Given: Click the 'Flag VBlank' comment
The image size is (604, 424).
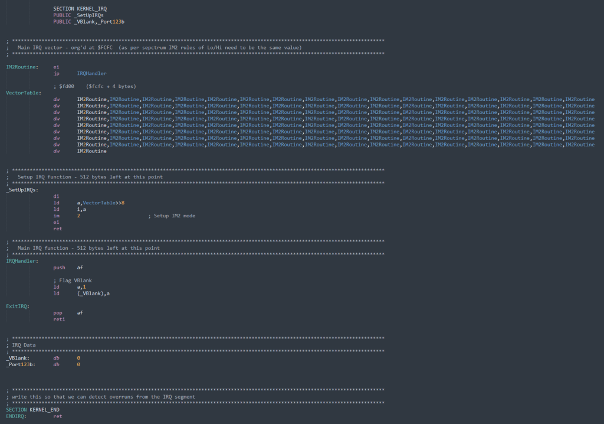Looking at the screenshot, I should click(x=72, y=280).
